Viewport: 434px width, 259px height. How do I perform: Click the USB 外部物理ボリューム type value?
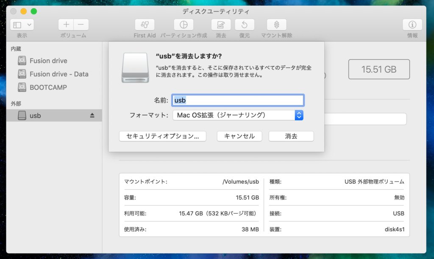[374, 181]
